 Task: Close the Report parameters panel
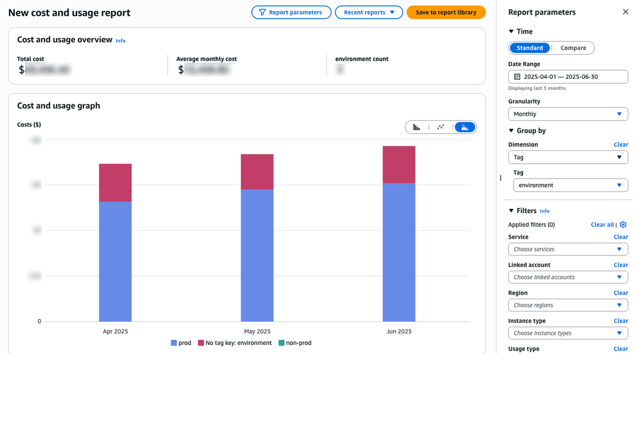625,12
